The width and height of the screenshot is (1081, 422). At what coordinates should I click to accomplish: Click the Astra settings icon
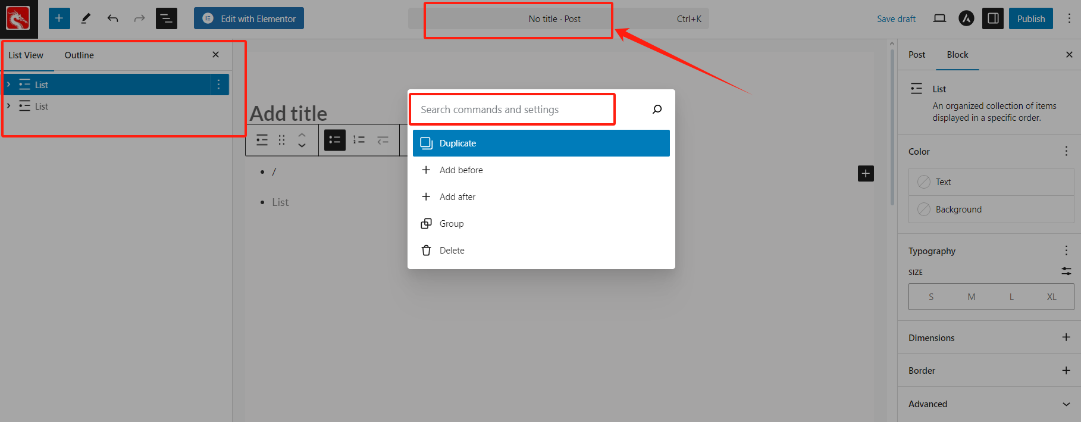click(966, 18)
